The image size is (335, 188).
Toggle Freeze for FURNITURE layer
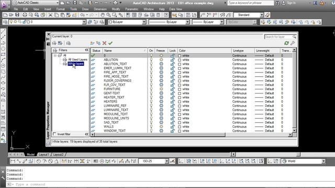point(161,89)
